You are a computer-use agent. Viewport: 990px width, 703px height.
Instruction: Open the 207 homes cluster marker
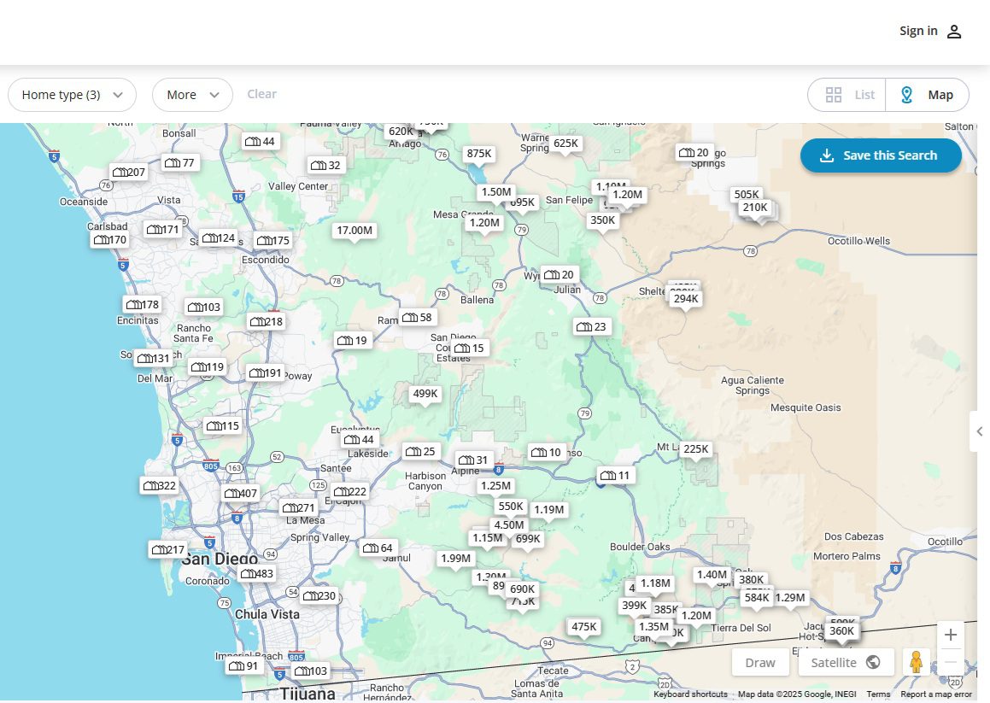pyautogui.click(x=128, y=172)
